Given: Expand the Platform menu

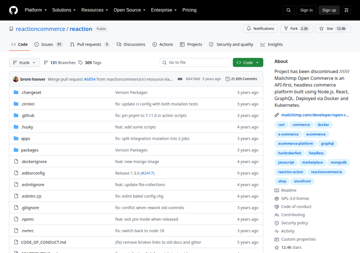Looking at the screenshot, I should pos(36,10).
